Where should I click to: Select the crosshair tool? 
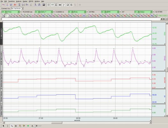pos(16,126)
